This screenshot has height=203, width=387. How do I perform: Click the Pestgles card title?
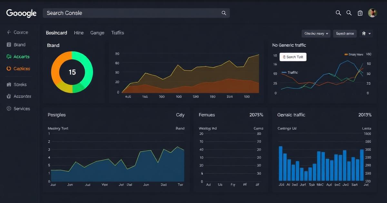pyautogui.click(x=57, y=115)
